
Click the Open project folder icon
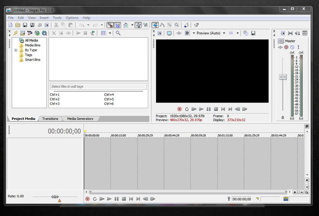click(17, 25)
